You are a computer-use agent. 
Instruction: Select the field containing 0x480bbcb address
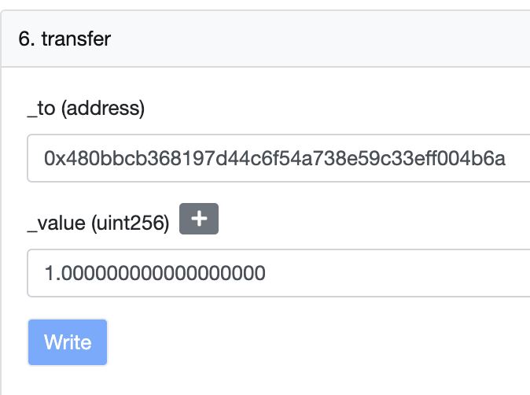(x=279, y=159)
